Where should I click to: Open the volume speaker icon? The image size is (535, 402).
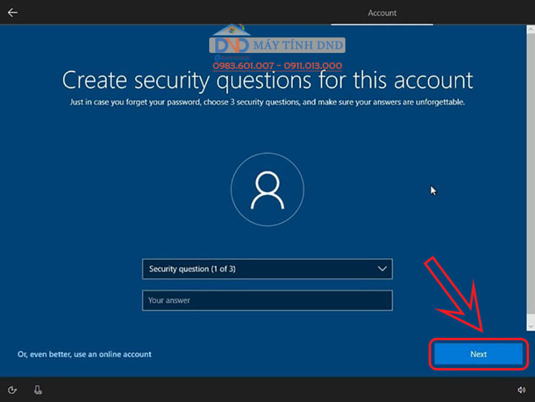click(521, 390)
